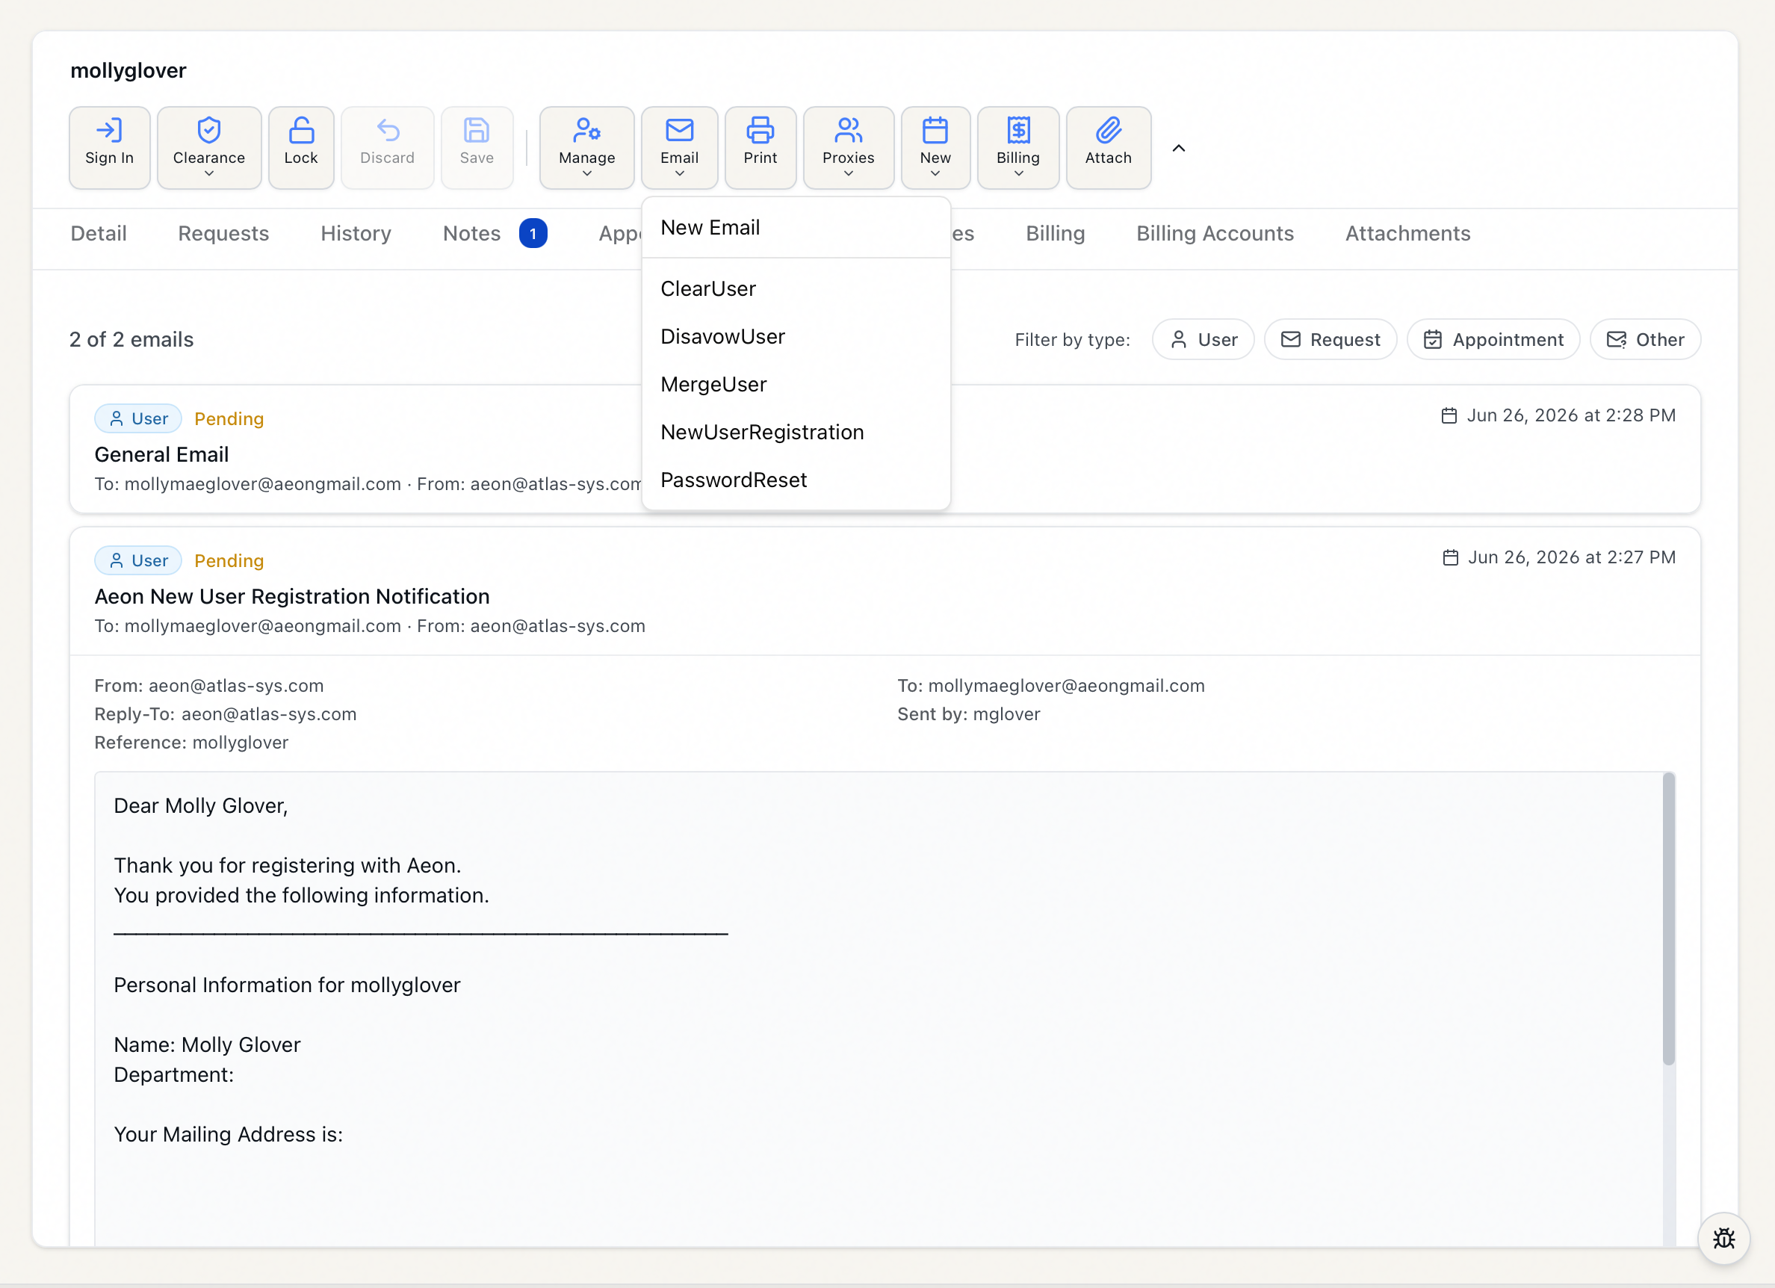This screenshot has height=1288, width=1775.
Task: Click the Sign In toolbar icon
Action: 110,147
